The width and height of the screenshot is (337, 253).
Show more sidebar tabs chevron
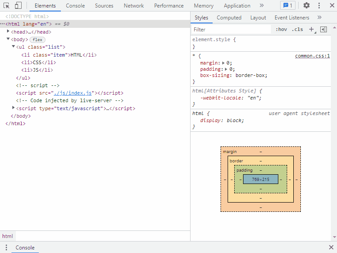click(319, 17)
